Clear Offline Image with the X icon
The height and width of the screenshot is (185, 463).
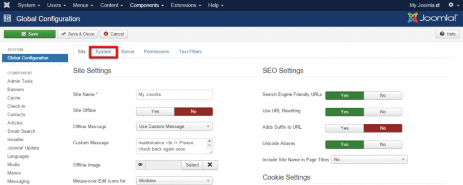pyautogui.click(x=210, y=165)
